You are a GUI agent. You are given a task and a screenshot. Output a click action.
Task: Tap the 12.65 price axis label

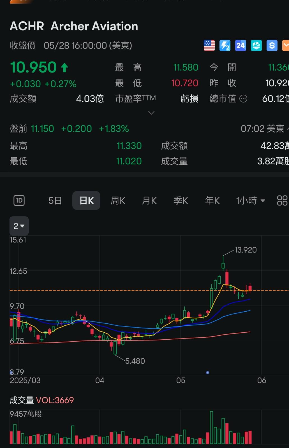click(19, 271)
